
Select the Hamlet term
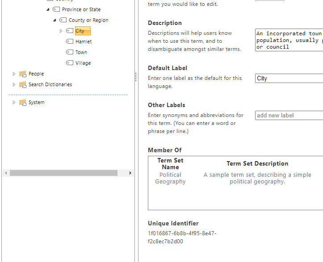point(84,42)
